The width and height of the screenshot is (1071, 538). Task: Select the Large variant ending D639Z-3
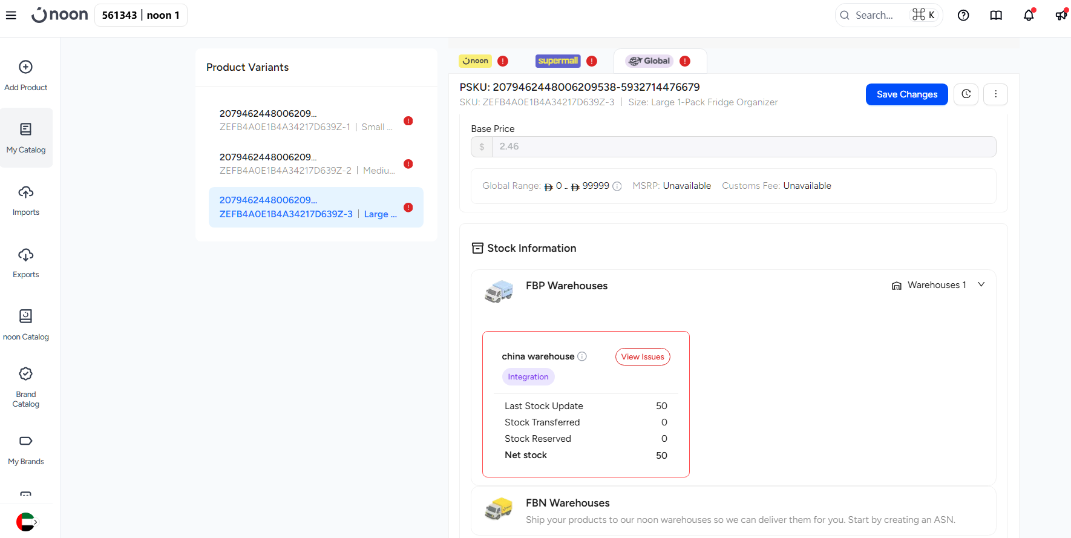[316, 208]
